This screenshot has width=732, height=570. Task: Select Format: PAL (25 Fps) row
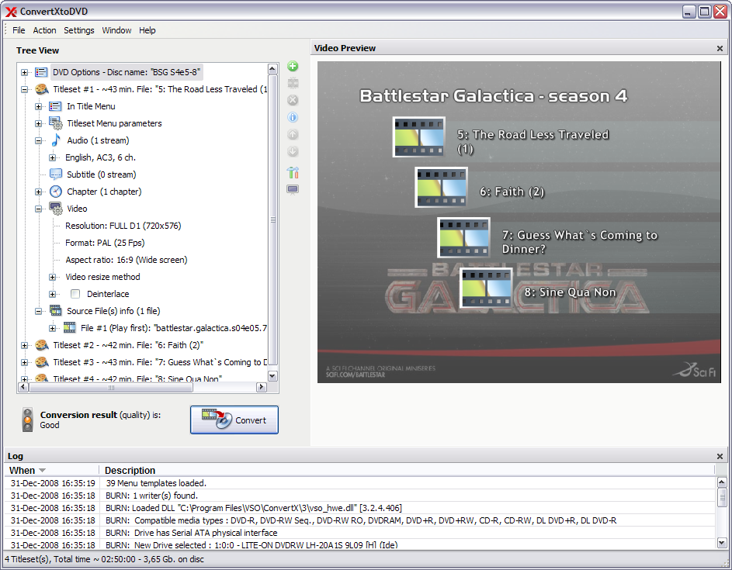click(x=105, y=243)
